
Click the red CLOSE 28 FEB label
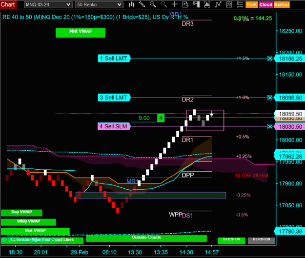[252, 176]
